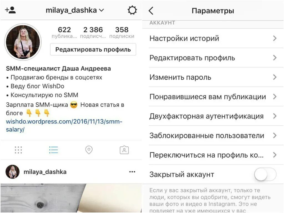Open post options three dots menu
The width and height of the screenshot is (284, 213).
(132, 172)
